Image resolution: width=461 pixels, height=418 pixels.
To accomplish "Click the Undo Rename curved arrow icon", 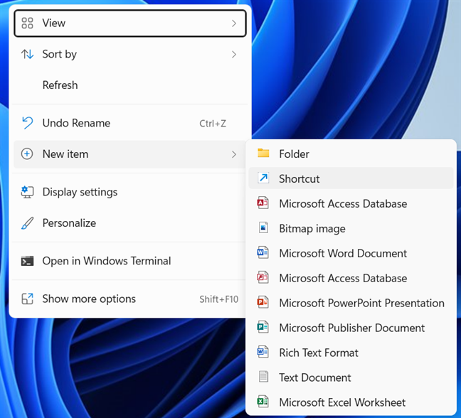I will [x=27, y=123].
